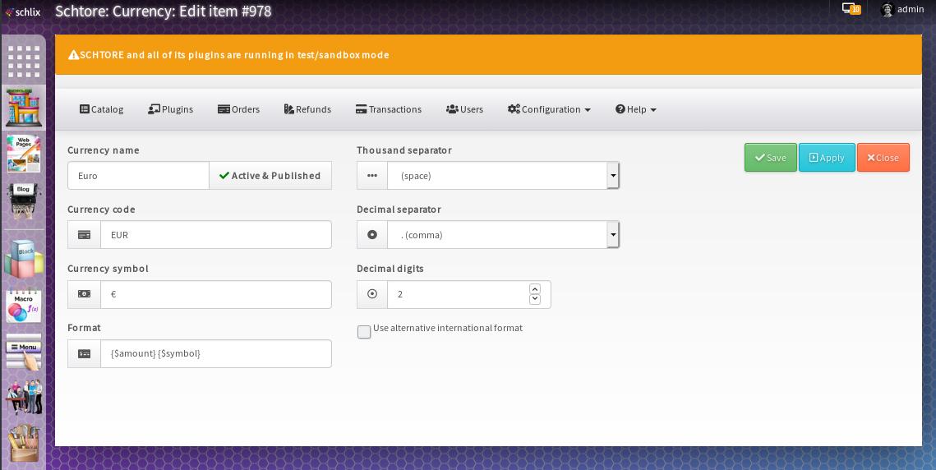Open the notifications monitor icon with badge
The height and width of the screenshot is (470, 936).
point(851,9)
